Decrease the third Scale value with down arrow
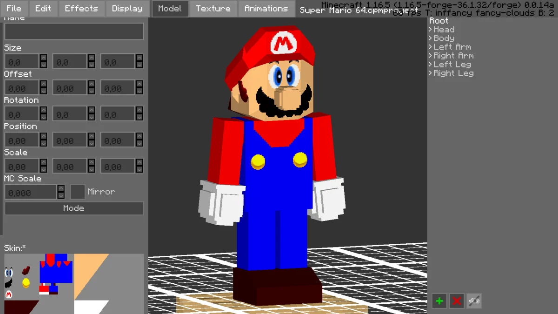This screenshot has width=558, height=314. tap(139, 169)
